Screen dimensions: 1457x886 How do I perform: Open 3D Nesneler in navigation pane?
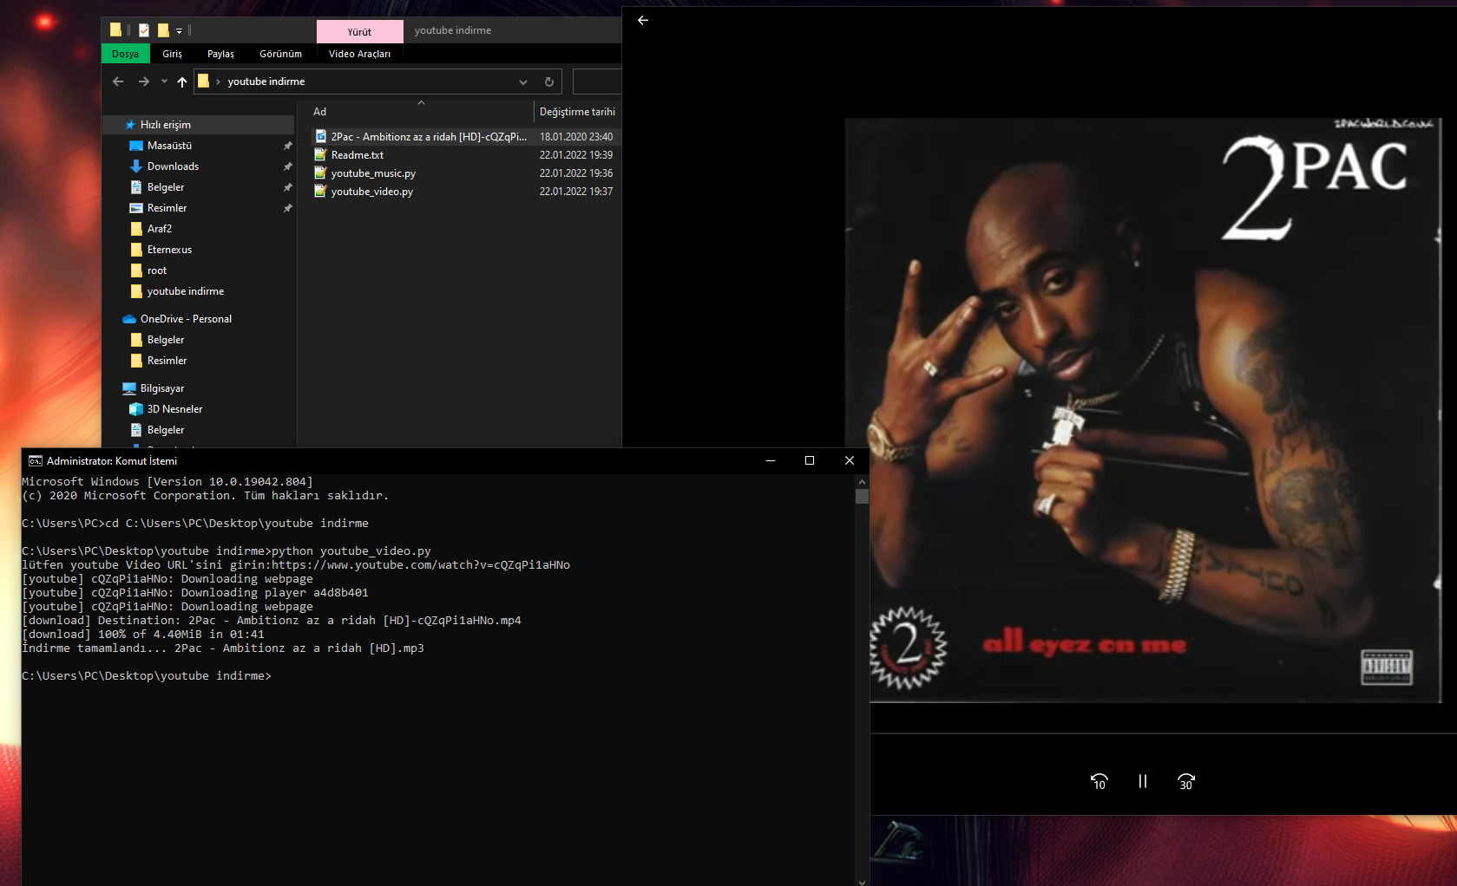174,409
